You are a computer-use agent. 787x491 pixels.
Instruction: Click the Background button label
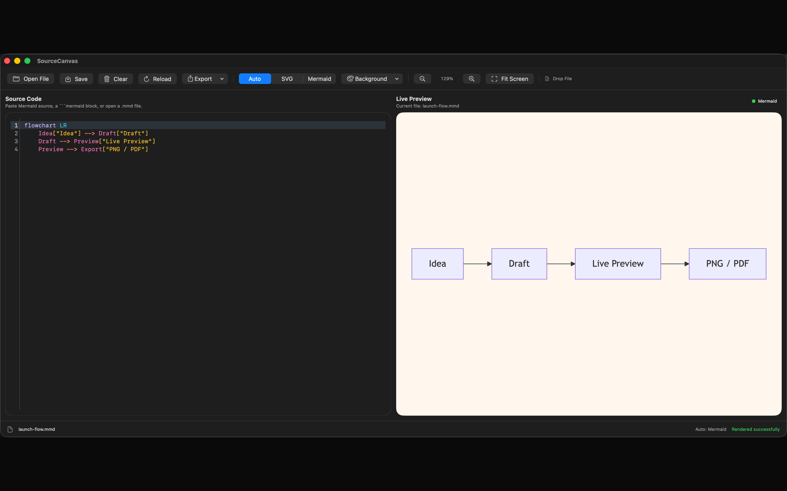[x=371, y=79]
